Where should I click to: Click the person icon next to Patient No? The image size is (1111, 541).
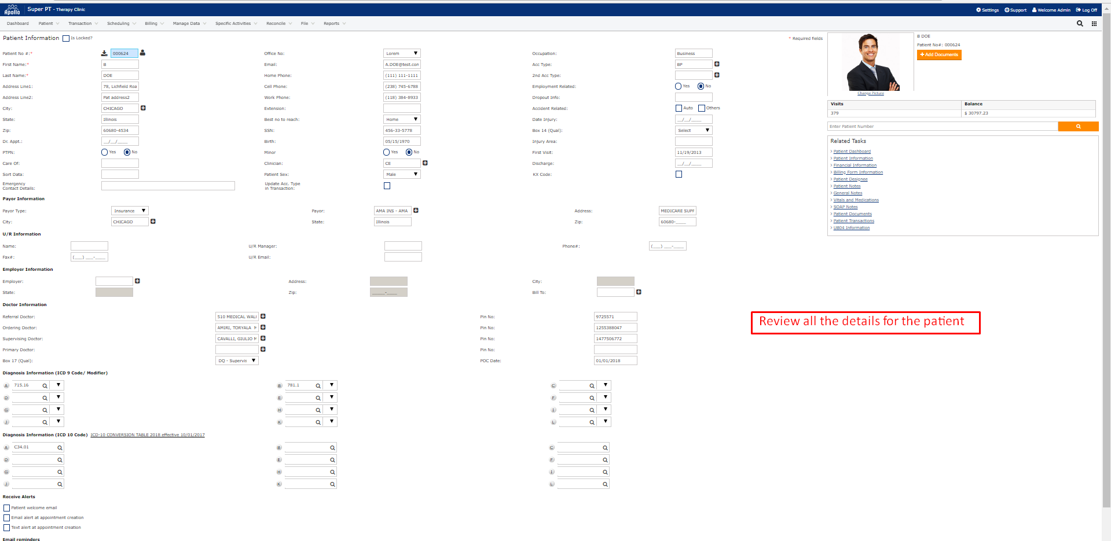click(142, 53)
